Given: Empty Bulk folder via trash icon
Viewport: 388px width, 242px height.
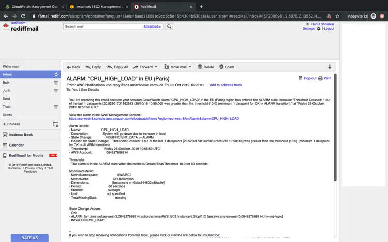Looking at the screenshot, I should 56,83.
